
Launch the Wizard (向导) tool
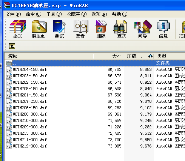143,29
